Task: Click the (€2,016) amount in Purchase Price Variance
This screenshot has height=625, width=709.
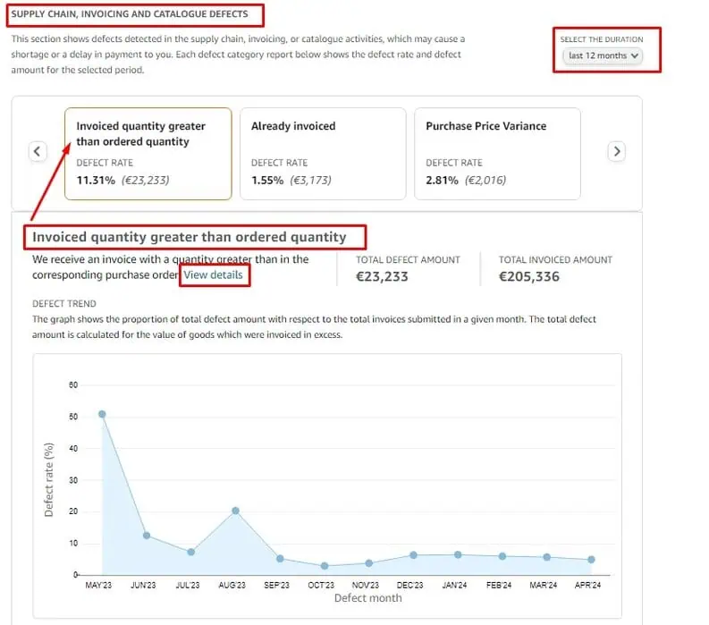Action: coord(485,181)
